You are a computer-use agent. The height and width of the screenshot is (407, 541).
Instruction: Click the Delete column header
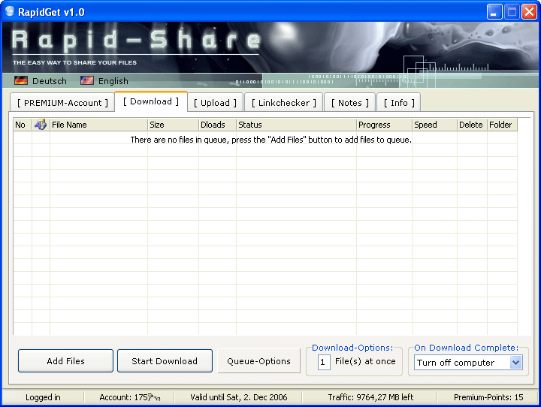click(x=472, y=125)
